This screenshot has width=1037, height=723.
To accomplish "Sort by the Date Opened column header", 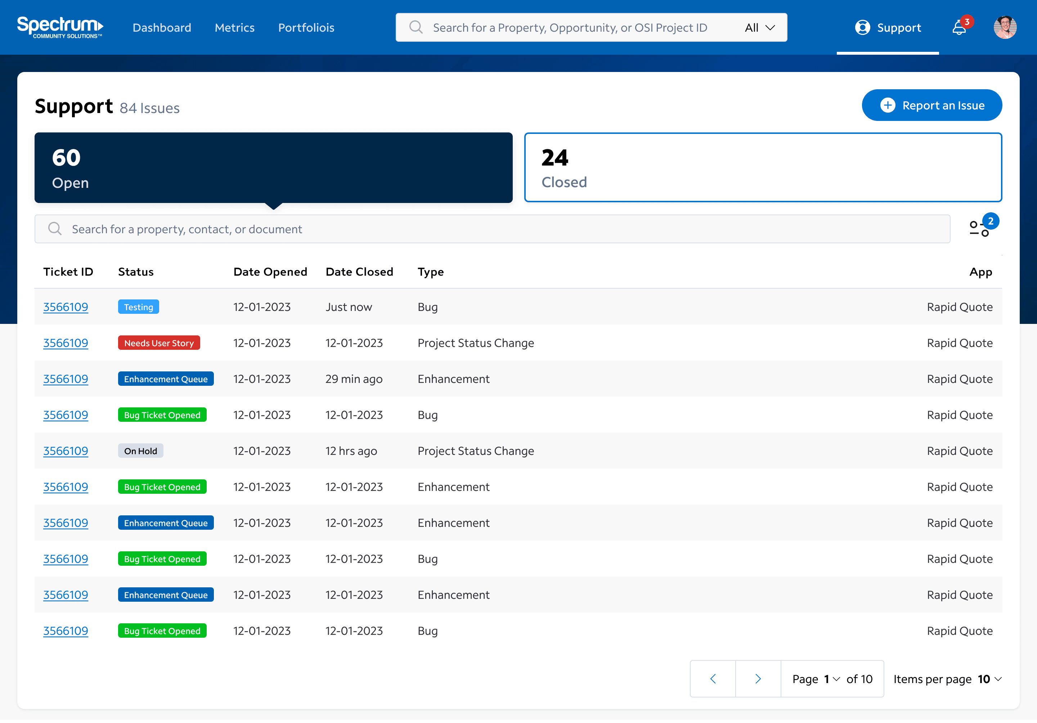I will (x=270, y=272).
